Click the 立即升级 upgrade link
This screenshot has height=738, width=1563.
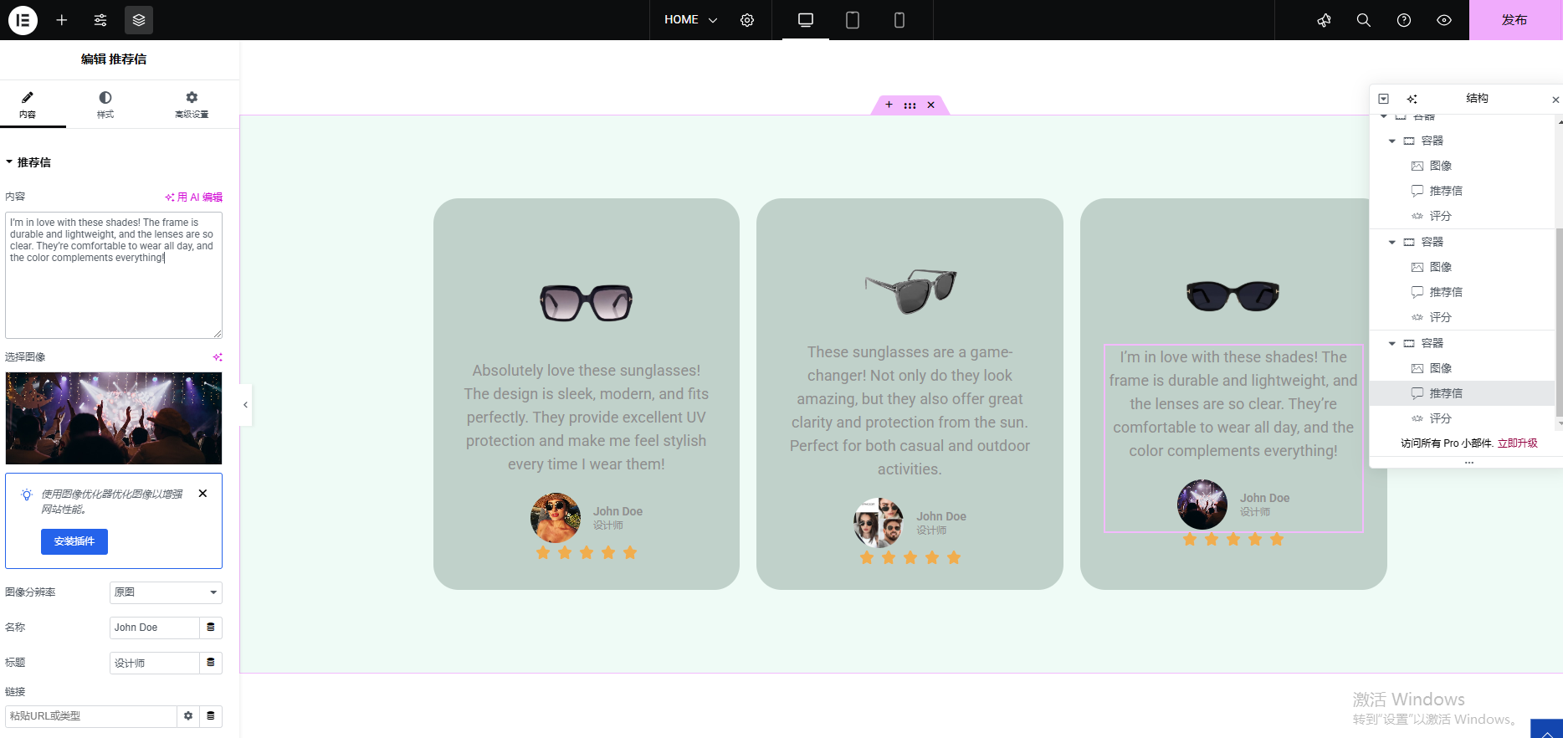[x=1517, y=443]
